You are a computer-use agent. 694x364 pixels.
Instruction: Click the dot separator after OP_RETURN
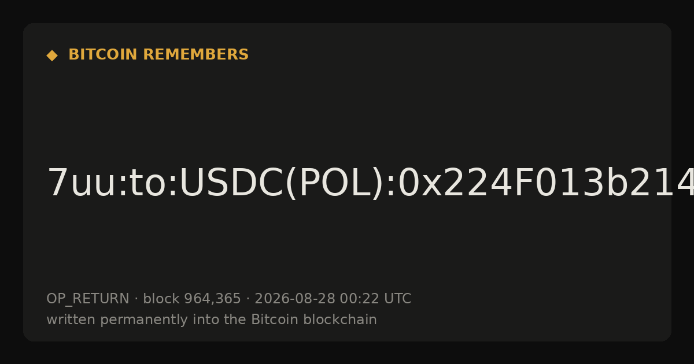[136, 299]
